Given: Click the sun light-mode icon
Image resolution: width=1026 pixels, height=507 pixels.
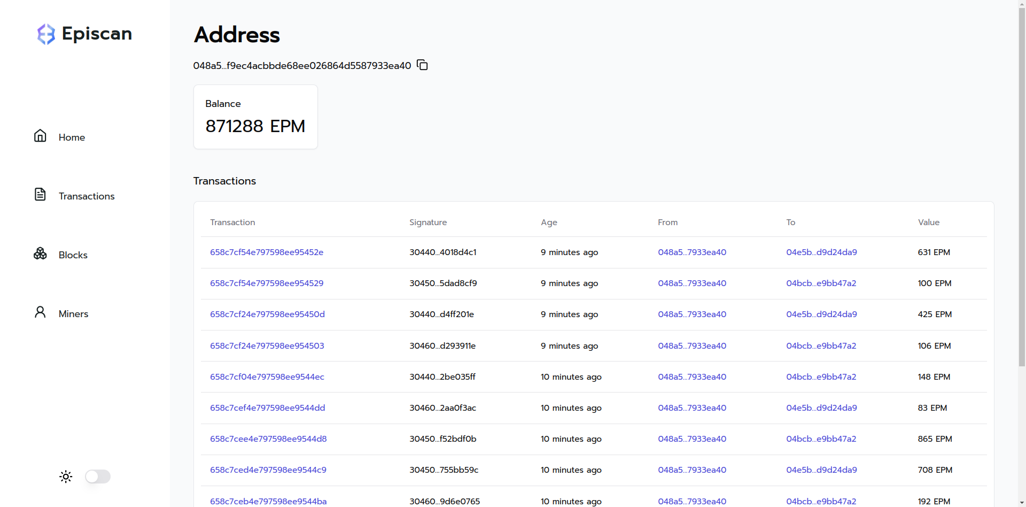Looking at the screenshot, I should 66,477.
